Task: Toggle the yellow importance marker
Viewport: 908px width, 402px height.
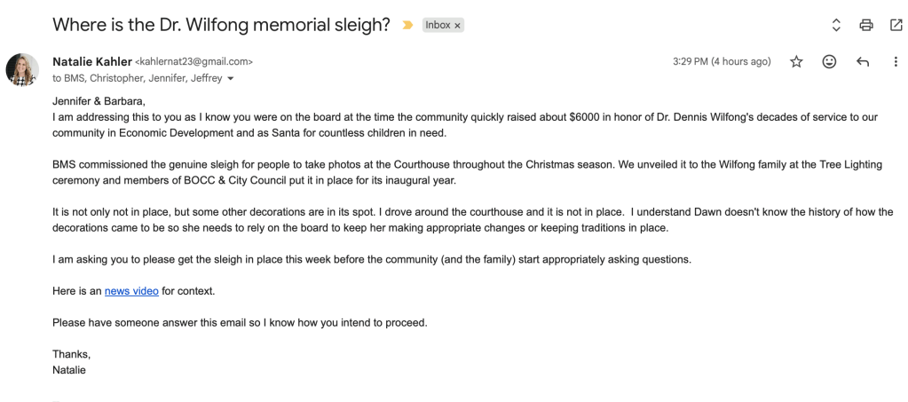Action: [x=407, y=26]
